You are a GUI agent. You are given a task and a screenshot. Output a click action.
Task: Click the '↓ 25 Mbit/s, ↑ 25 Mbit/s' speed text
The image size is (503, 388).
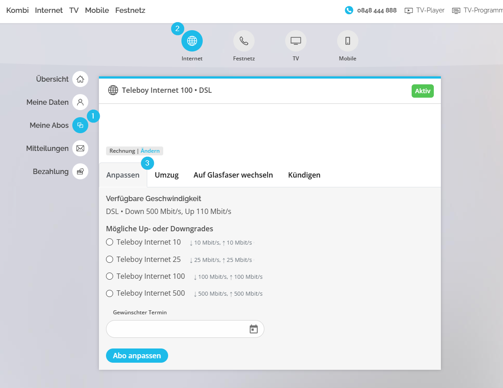221,260
